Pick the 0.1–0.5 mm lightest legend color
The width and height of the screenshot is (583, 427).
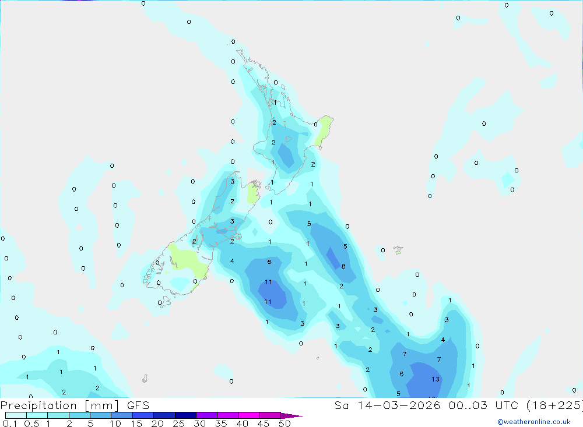[16, 415]
